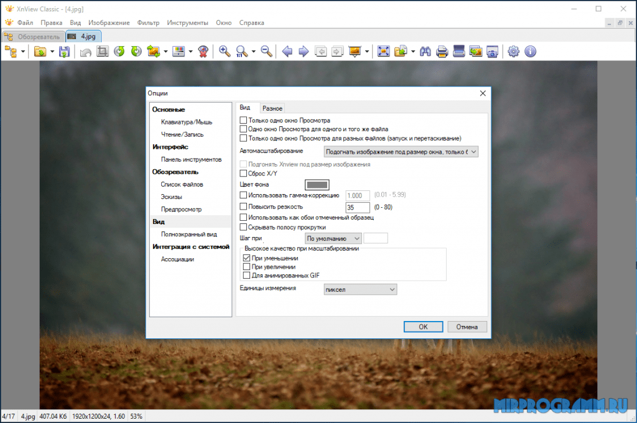Select 'Полноэкранный вид' in options tree
637x423 pixels.
(189, 234)
